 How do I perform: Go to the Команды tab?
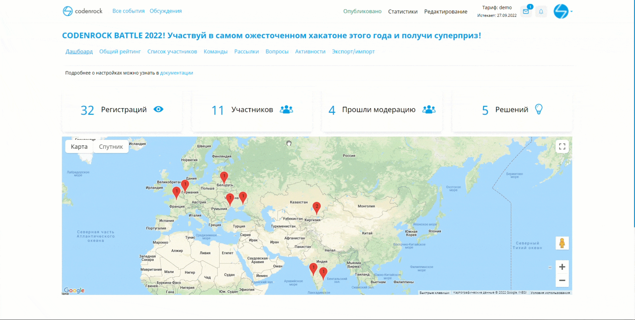[x=215, y=52]
